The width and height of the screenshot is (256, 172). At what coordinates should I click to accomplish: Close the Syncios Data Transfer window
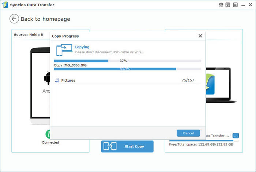[250, 5]
